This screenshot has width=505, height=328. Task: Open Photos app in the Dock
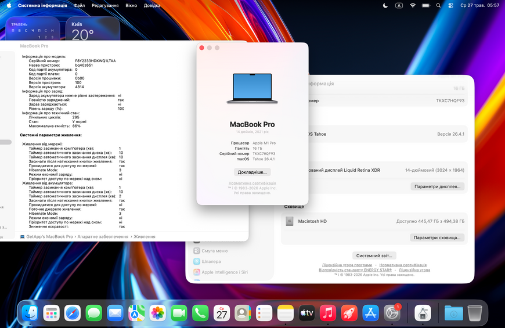[x=157, y=313]
